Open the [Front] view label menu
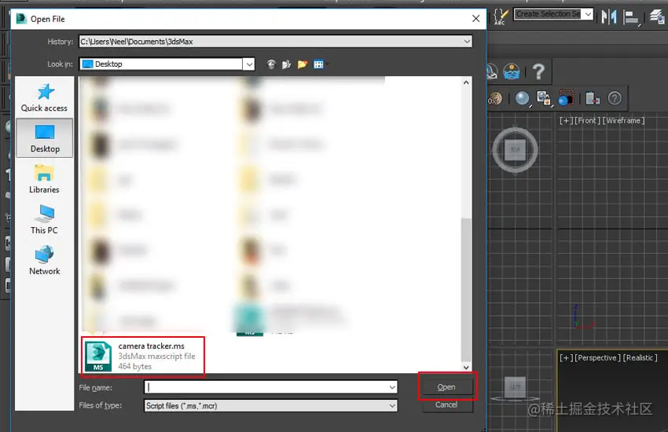 coord(587,121)
